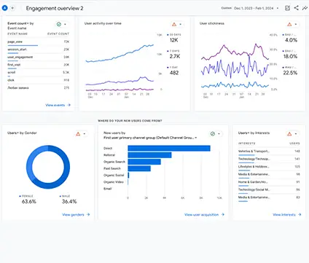
Task: Click the gender donut chart
Action: point(48,167)
